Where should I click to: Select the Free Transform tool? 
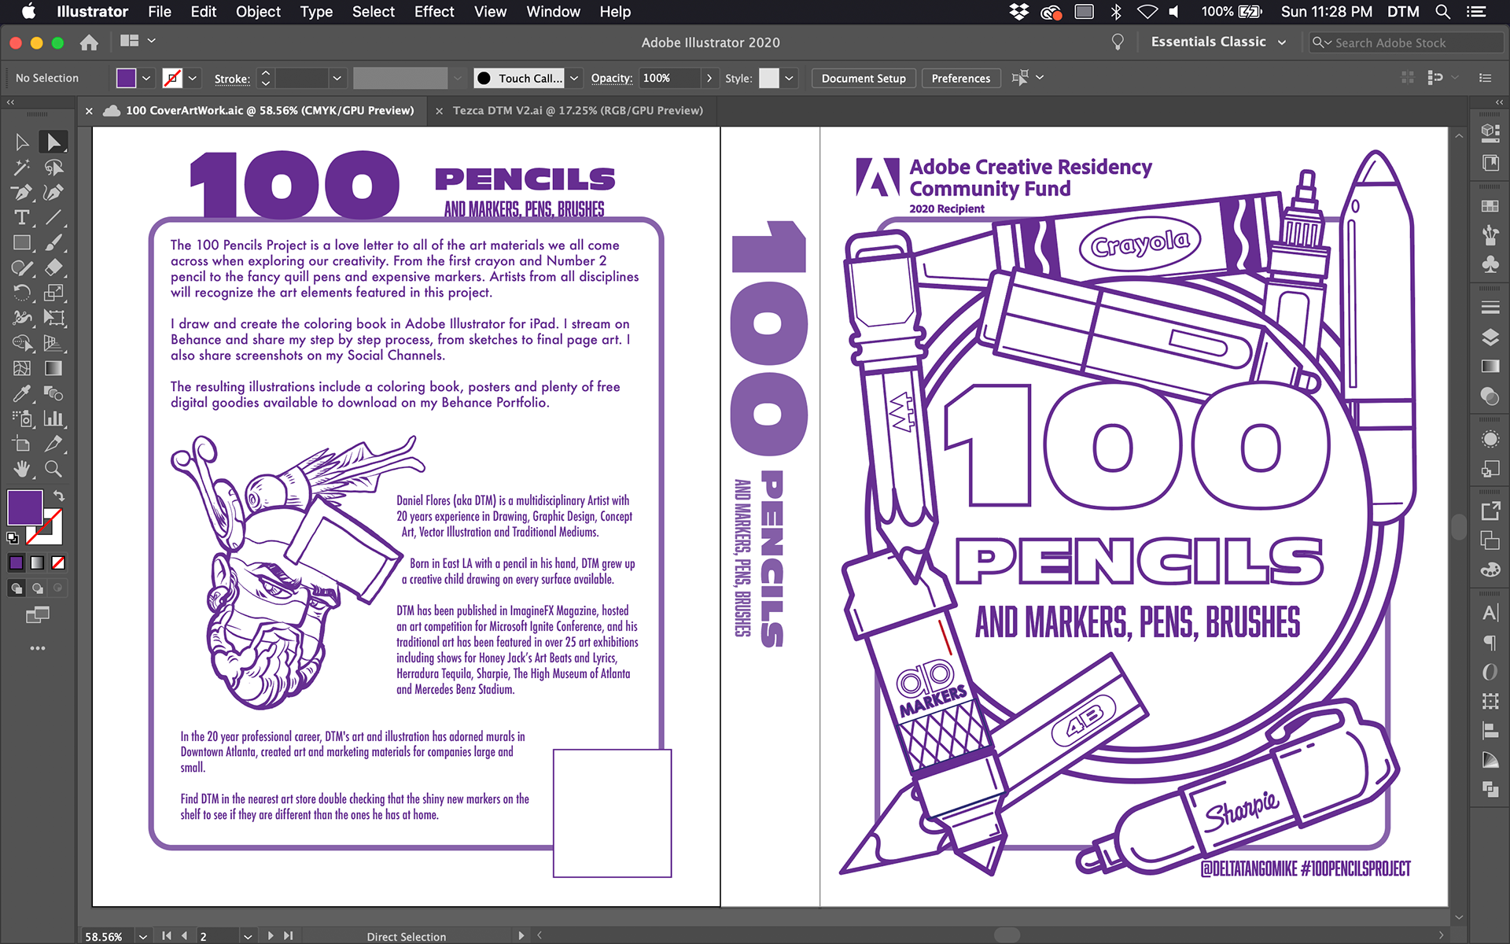click(53, 318)
